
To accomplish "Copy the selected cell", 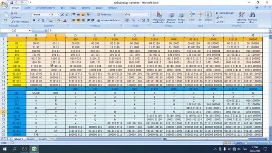I will (x=16, y=17).
